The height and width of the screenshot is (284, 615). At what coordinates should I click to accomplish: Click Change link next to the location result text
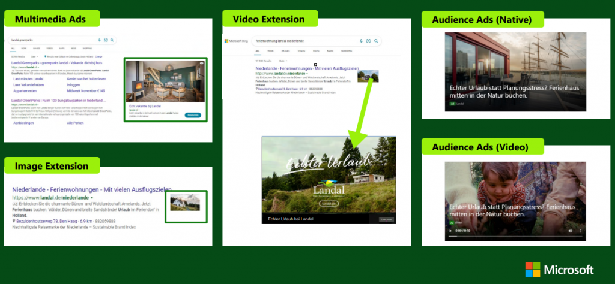click(x=98, y=57)
